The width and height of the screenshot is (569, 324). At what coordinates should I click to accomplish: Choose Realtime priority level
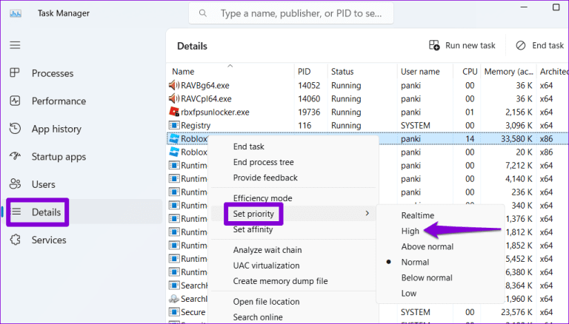[417, 215]
